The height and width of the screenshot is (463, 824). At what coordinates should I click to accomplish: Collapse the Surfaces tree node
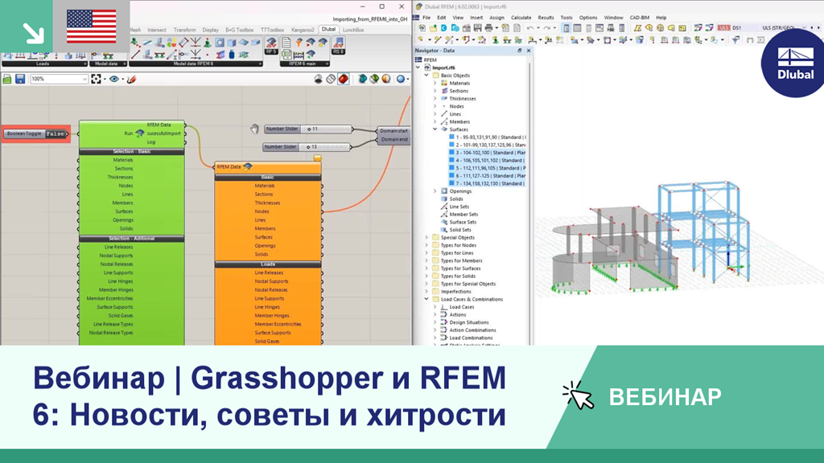(435, 129)
